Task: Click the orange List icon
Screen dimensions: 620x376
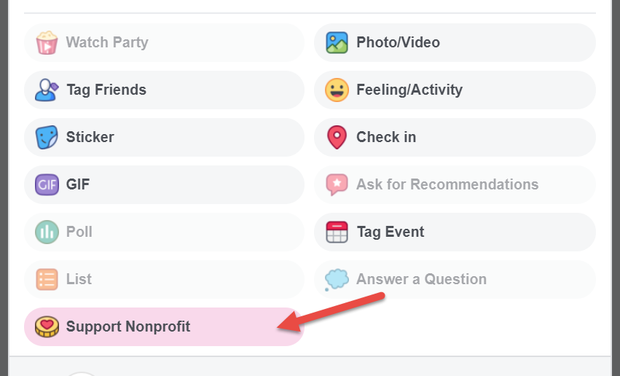Action: (47, 280)
